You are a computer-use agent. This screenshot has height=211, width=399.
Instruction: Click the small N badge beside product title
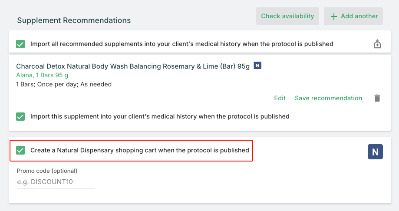(257, 66)
